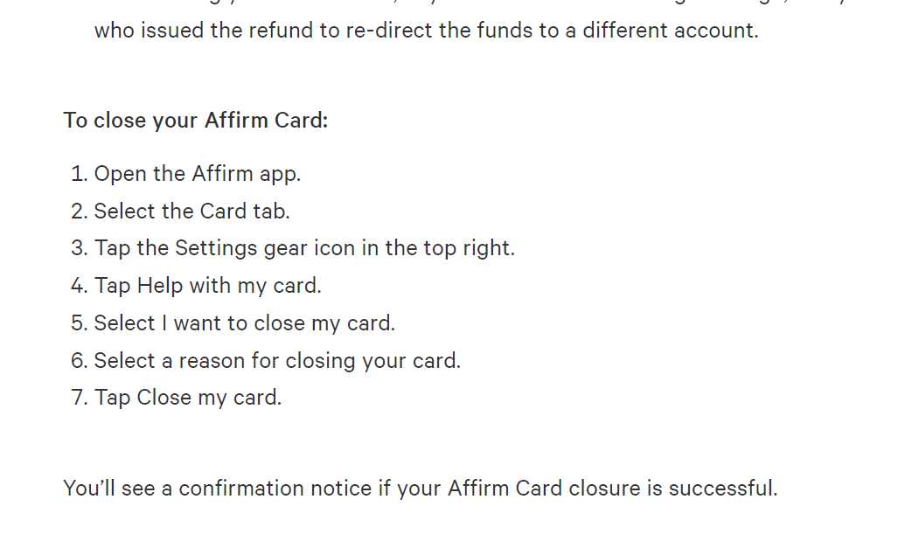Click the 'Select the Card tab' step text
898x534 pixels.
pyautogui.click(x=191, y=212)
